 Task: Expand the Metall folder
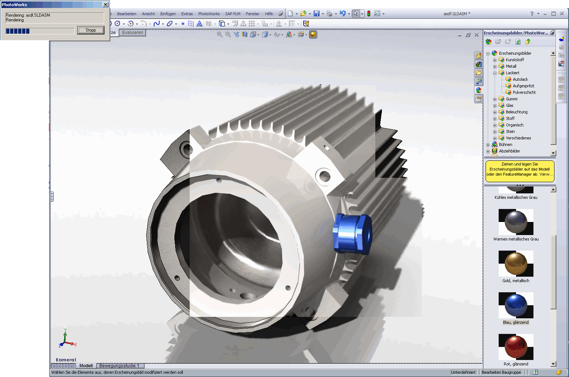coord(495,67)
